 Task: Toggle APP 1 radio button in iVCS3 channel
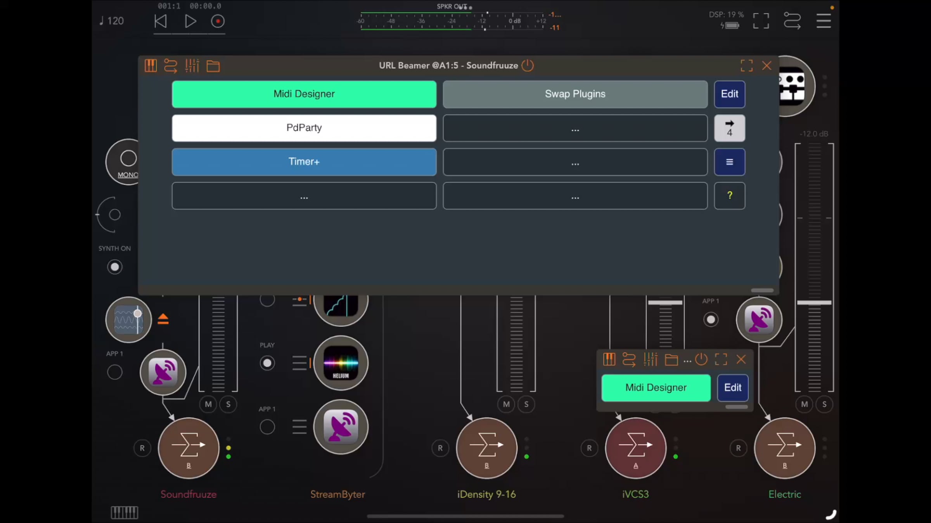click(x=711, y=320)
